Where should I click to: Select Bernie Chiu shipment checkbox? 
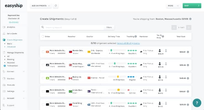coord(43,52)
